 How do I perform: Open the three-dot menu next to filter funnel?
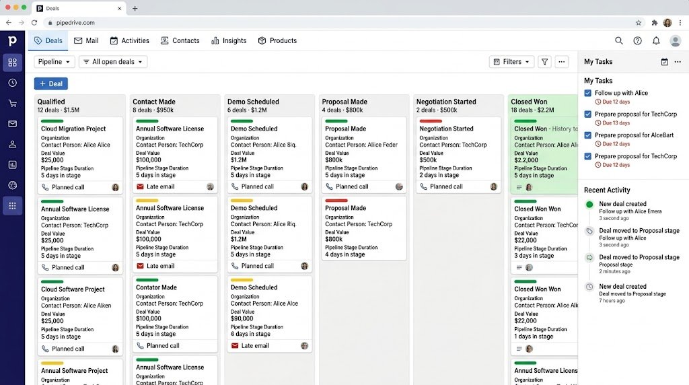(562, 62)
